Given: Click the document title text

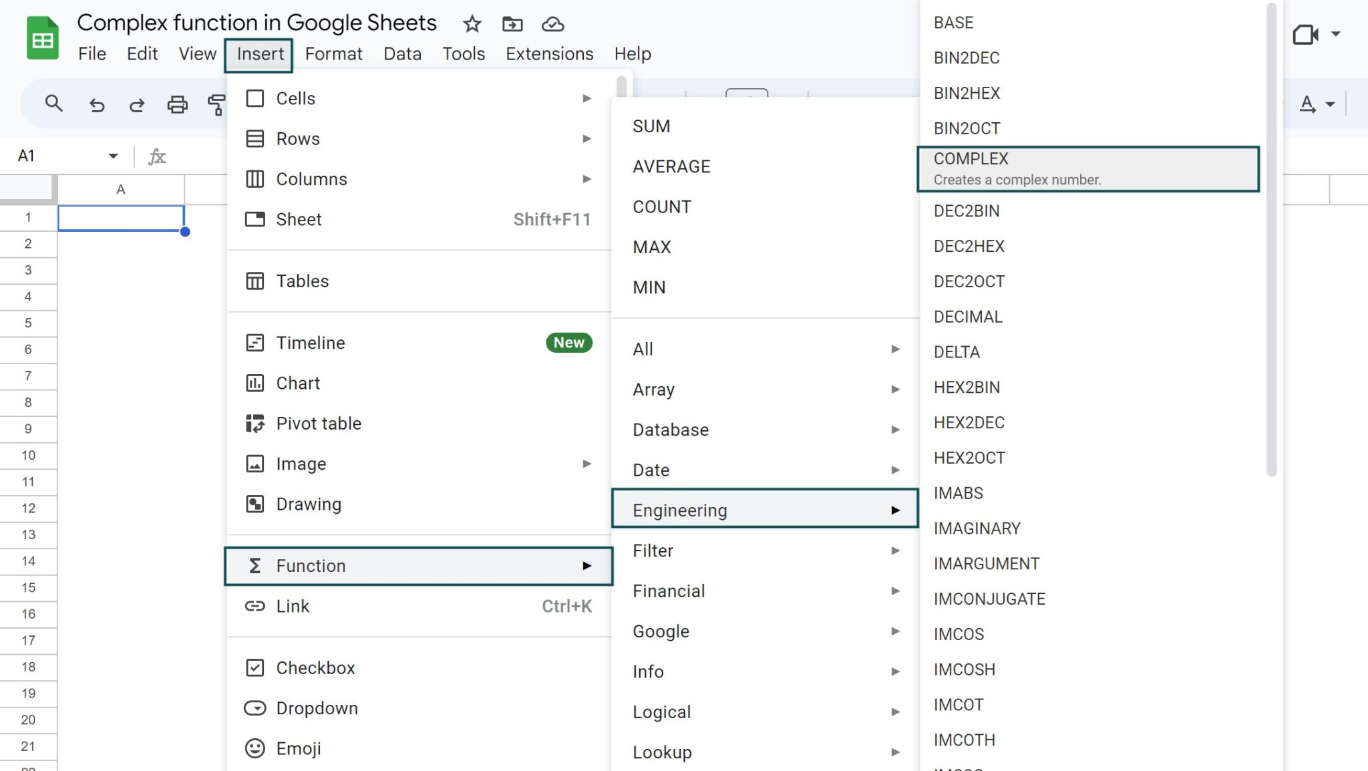Looking at the screenshot, I should 256,23.
